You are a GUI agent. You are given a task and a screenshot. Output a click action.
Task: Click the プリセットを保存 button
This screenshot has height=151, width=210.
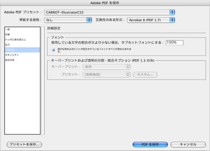tap(24, 144)
